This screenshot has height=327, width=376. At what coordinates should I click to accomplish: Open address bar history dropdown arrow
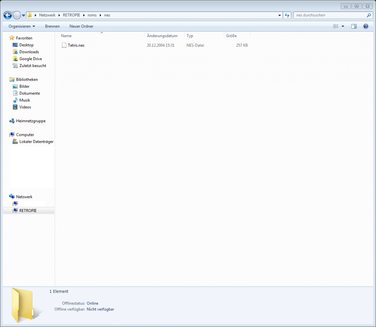point(279,15)
